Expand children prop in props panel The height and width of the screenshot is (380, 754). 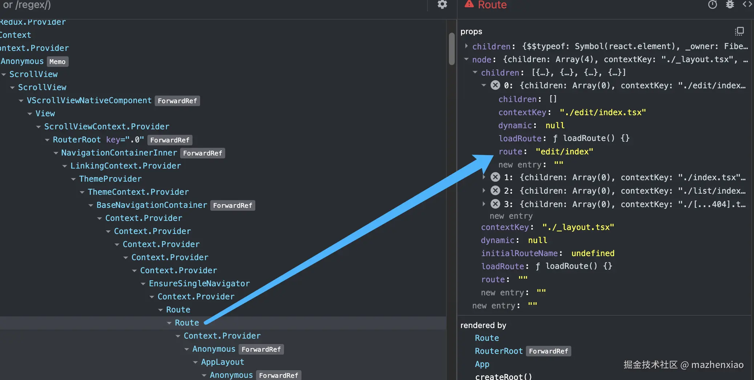tap(466, 46)
